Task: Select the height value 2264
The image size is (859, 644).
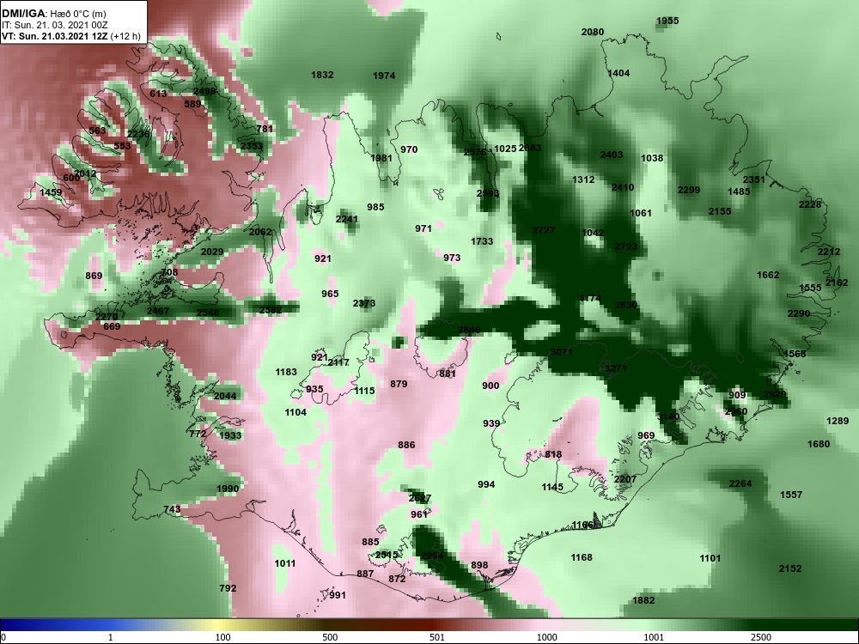Action: [x=740, y=483]
